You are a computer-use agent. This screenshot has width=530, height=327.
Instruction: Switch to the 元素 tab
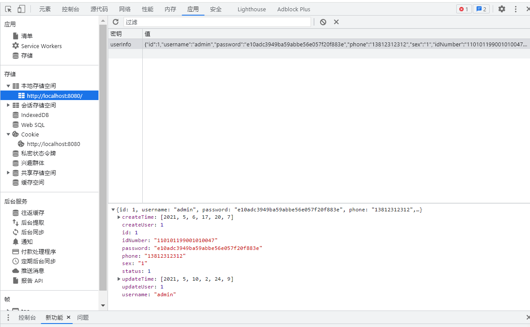click(45, 9)
